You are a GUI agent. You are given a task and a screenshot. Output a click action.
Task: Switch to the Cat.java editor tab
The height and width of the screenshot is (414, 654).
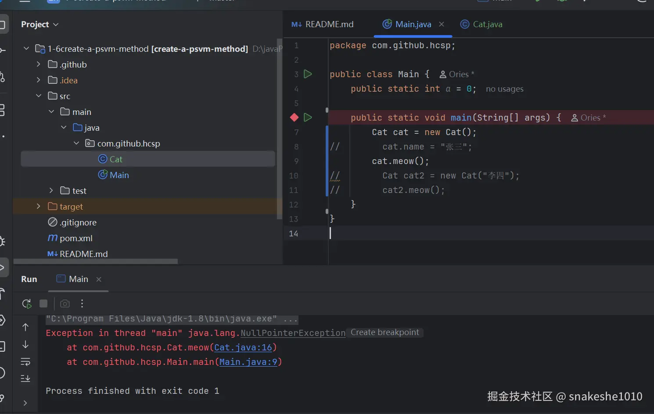pyautogui.click(x=482, y=25)
